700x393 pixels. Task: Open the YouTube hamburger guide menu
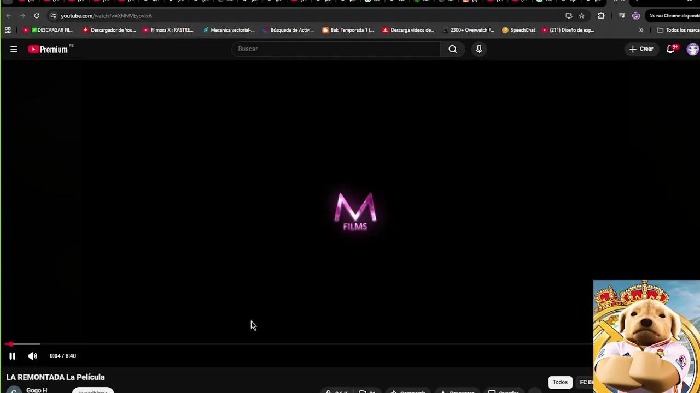pos(14,49)
